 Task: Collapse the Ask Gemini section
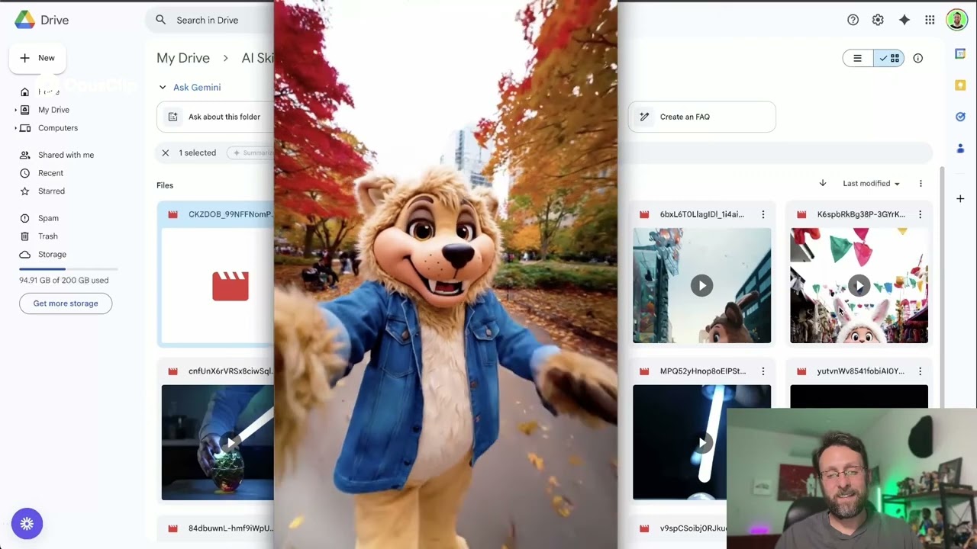point(163,87)
